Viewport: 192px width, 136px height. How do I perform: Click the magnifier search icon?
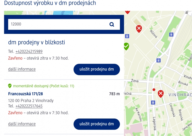pos(112,24)
